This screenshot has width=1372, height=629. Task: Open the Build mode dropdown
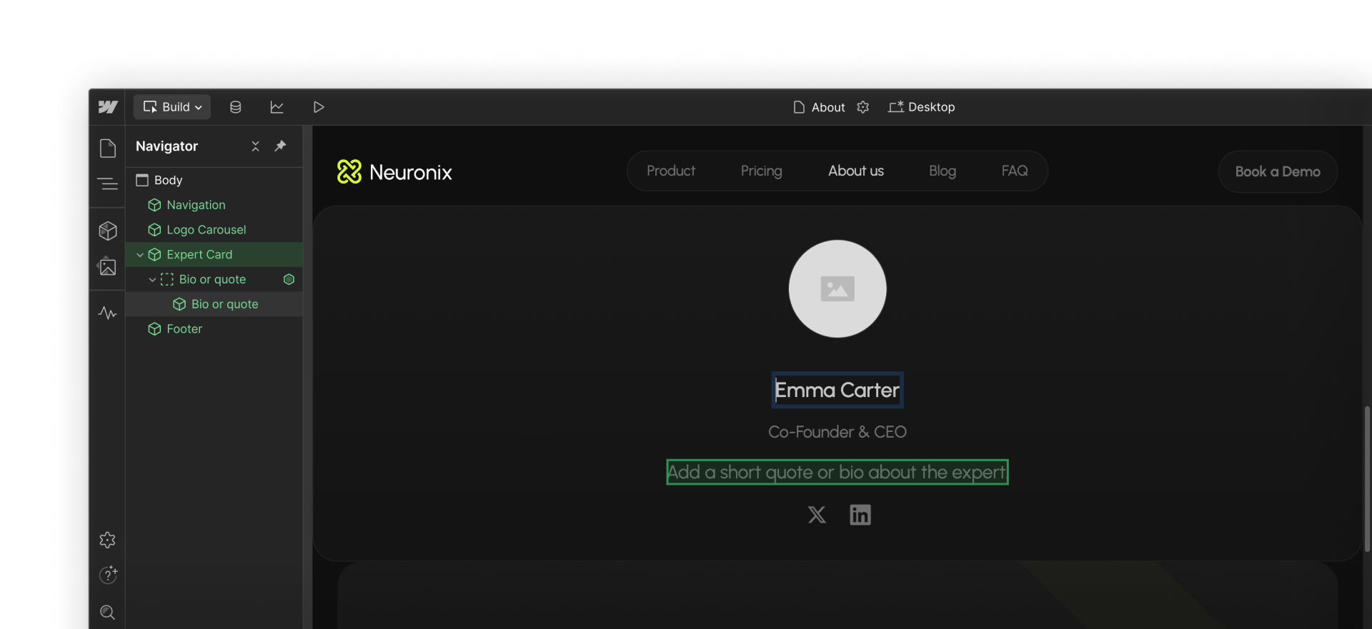pos(172,107)
